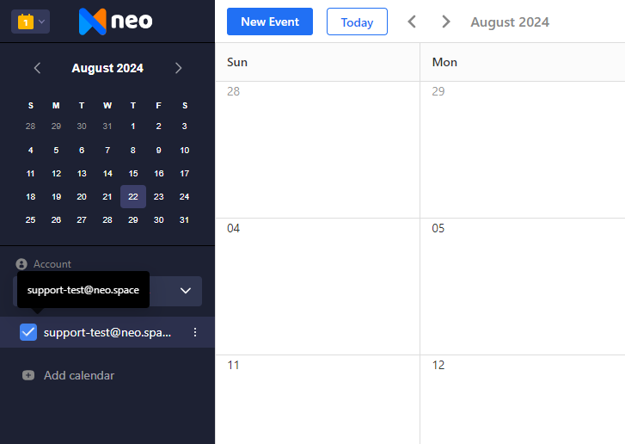Click the Add calendar plus icon
Screen dimensions: 625x444
28,375
